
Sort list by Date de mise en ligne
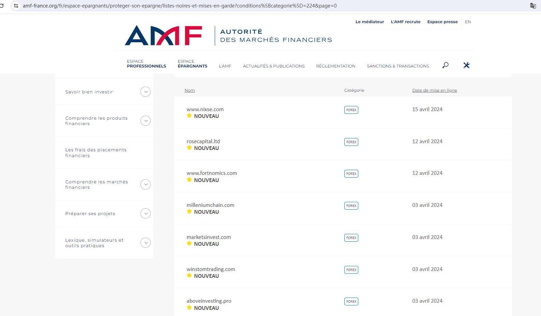pos(434,90)
